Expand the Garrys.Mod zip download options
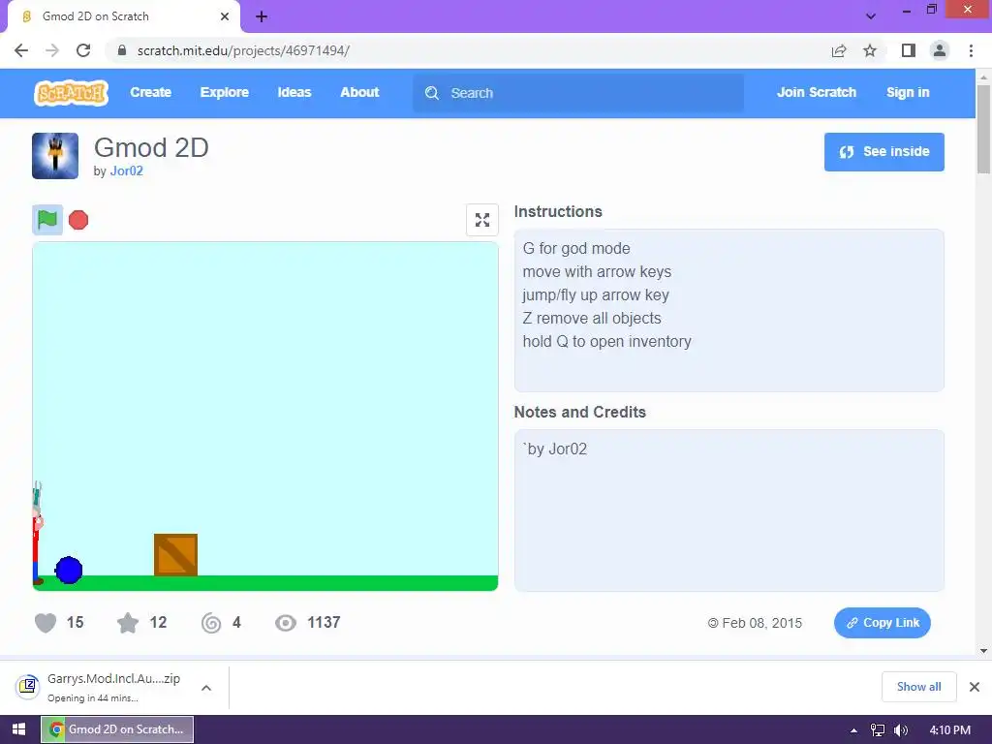 (206, 688)
